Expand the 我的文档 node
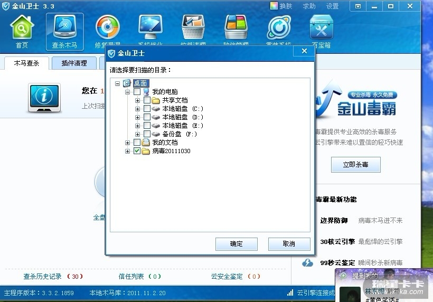This screenshot has height=302, width=433. 127,143
